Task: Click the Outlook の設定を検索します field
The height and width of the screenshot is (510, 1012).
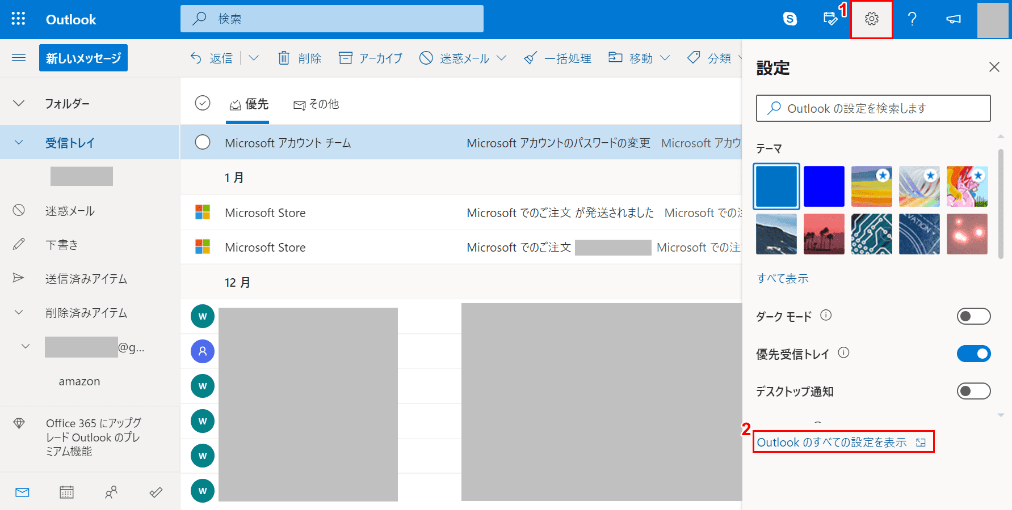Action: point(874,108)
